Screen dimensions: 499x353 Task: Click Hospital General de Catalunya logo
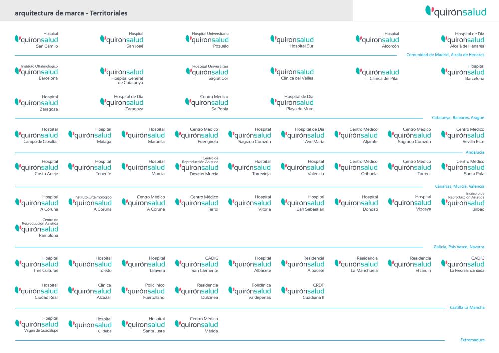coord(122,76)
